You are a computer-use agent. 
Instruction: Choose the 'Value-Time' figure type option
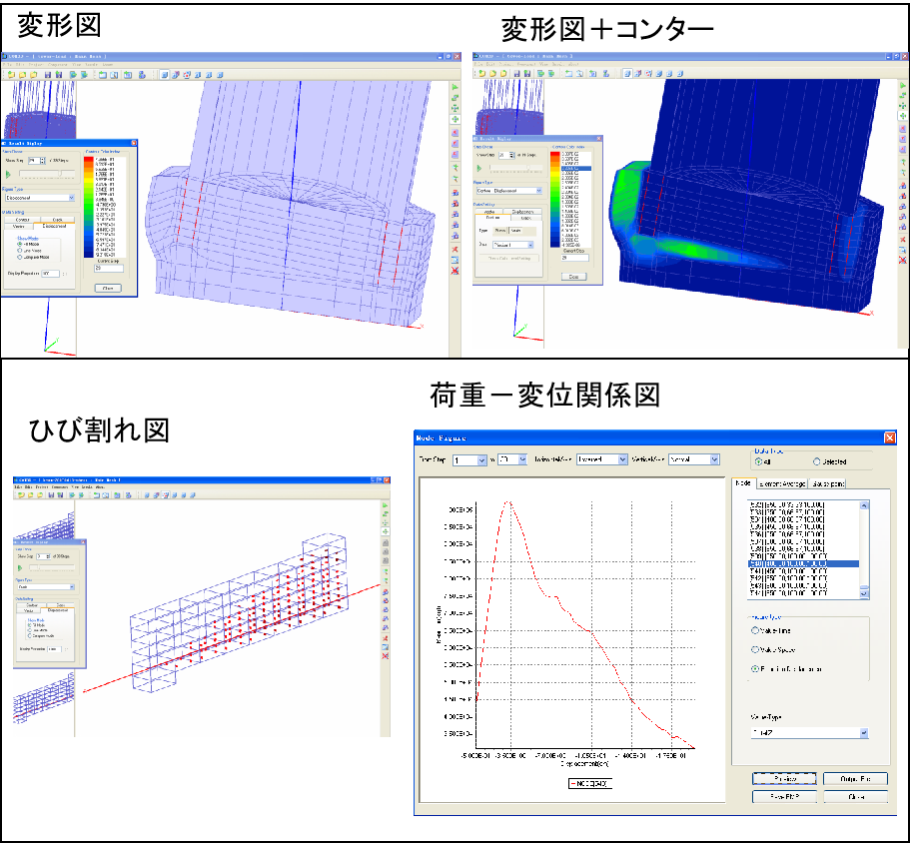click(x=754, y=630)
